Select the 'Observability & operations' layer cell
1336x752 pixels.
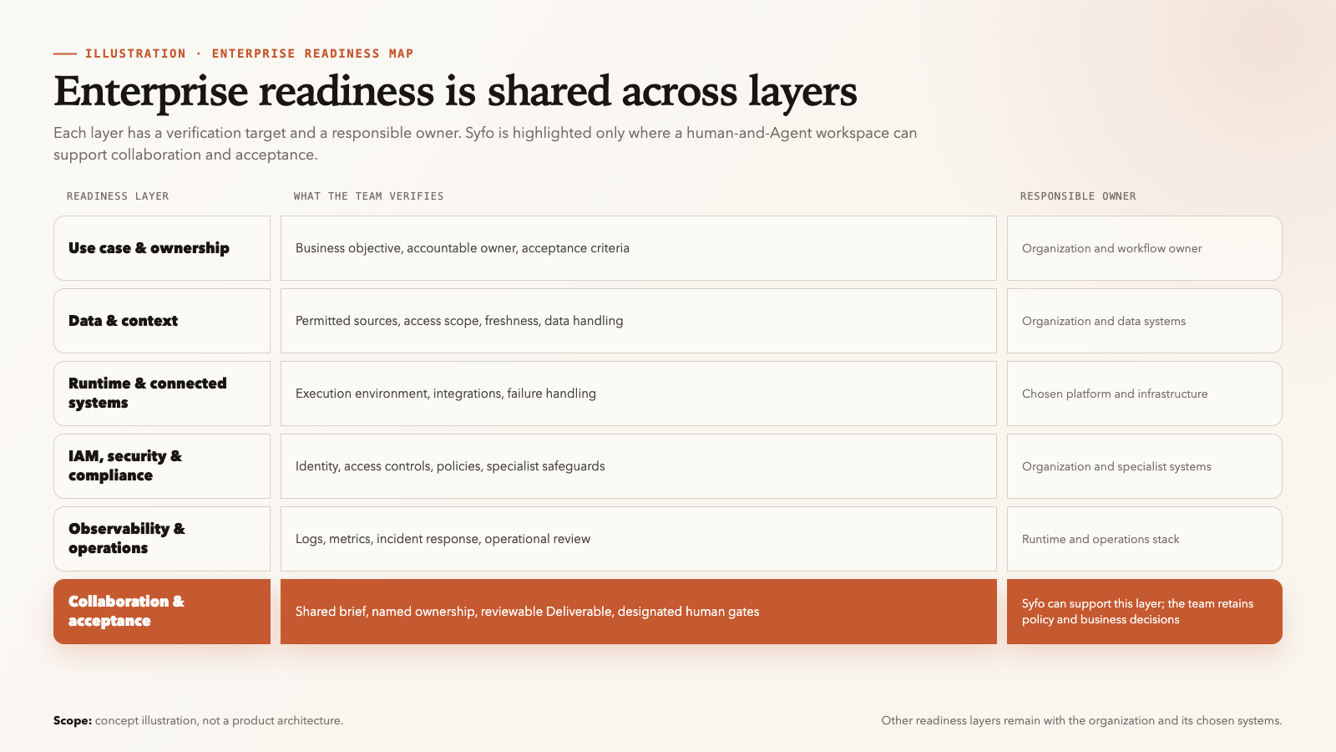click(x=162, y=539)
